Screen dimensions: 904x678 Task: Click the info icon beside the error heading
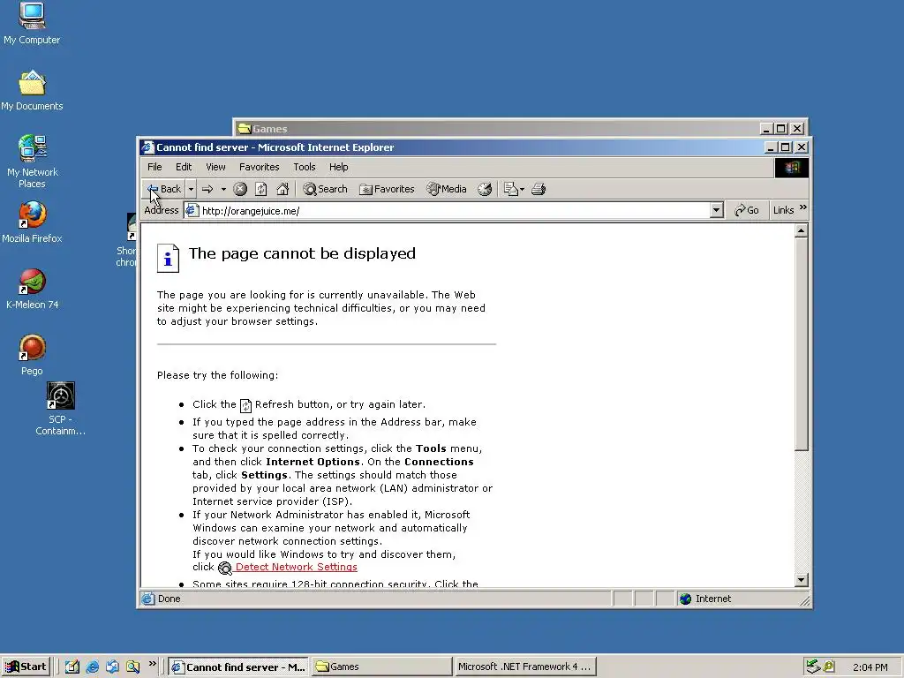(169, 258)
